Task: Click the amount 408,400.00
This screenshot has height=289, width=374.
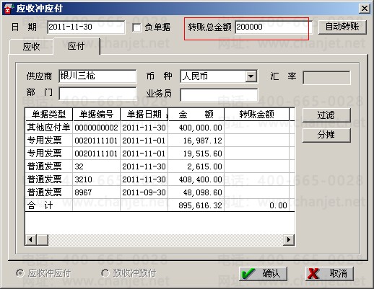Action: (x=200, y=179)
